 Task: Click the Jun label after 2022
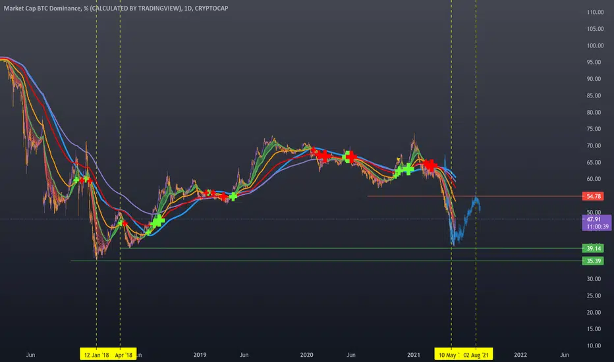[565, 355]
